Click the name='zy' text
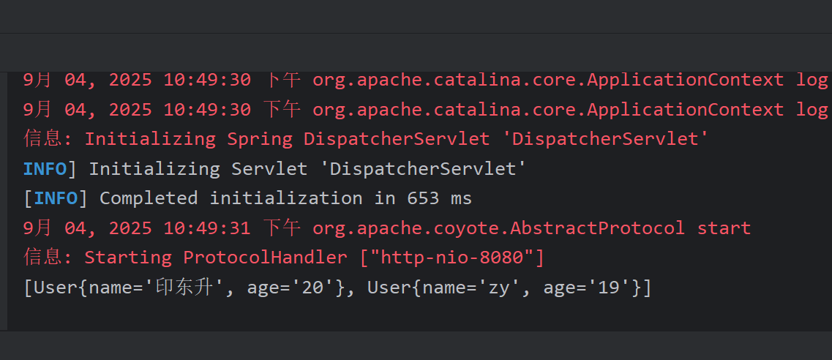Viewport: 832px width, 360px height. [471, 288]
